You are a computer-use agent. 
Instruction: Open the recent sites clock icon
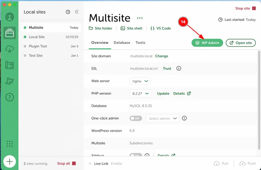[x=68, y=12]
